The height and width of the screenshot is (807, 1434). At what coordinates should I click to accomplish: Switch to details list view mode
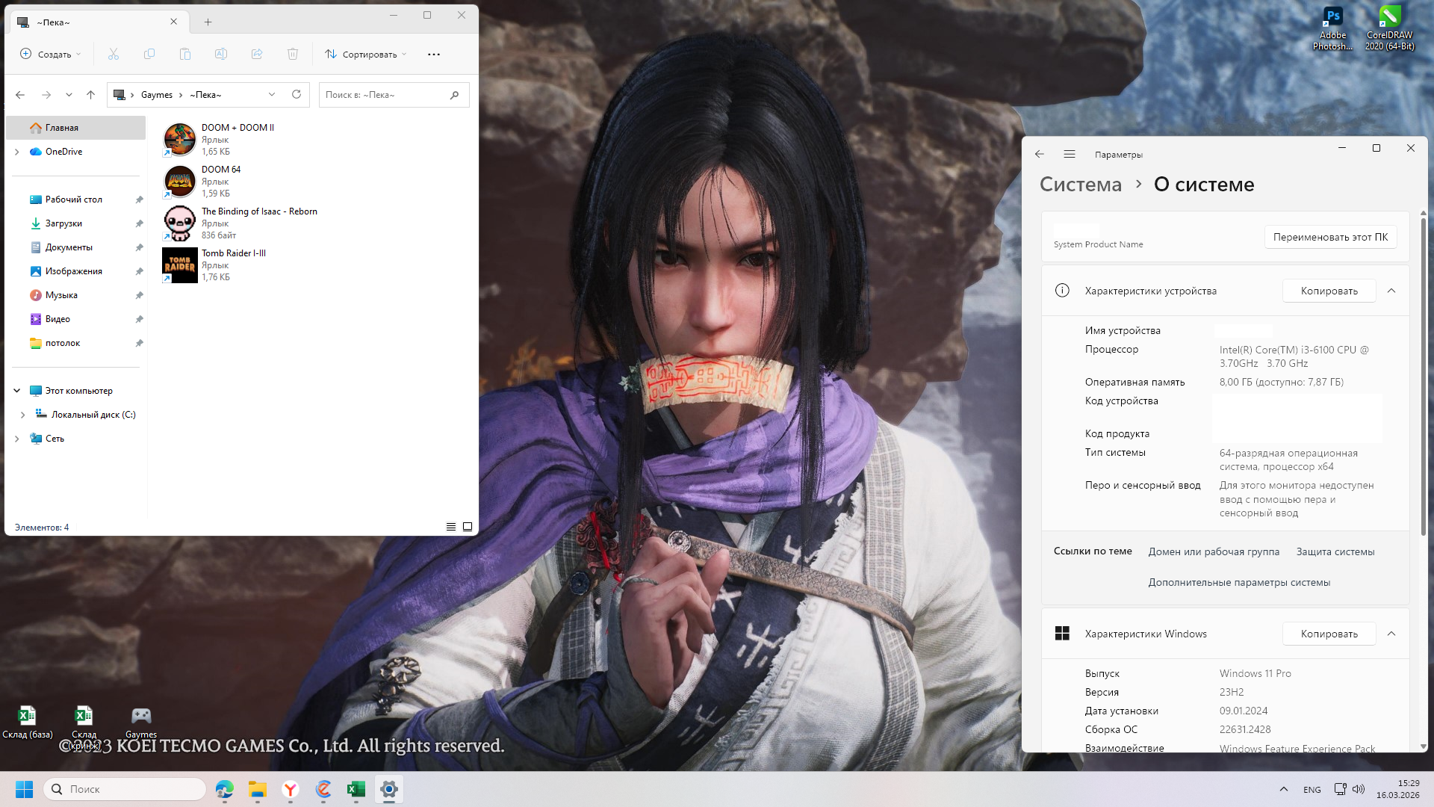pyautogui.click(x=451, y=527)
